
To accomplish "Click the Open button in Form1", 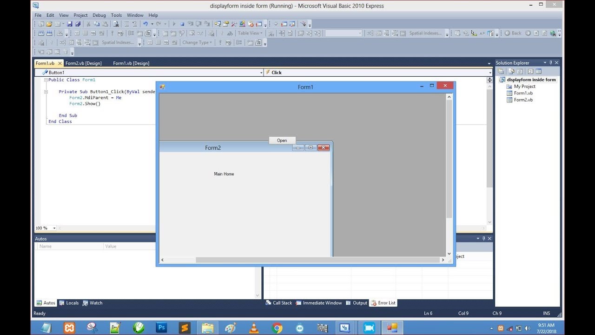I will (282, 140).
